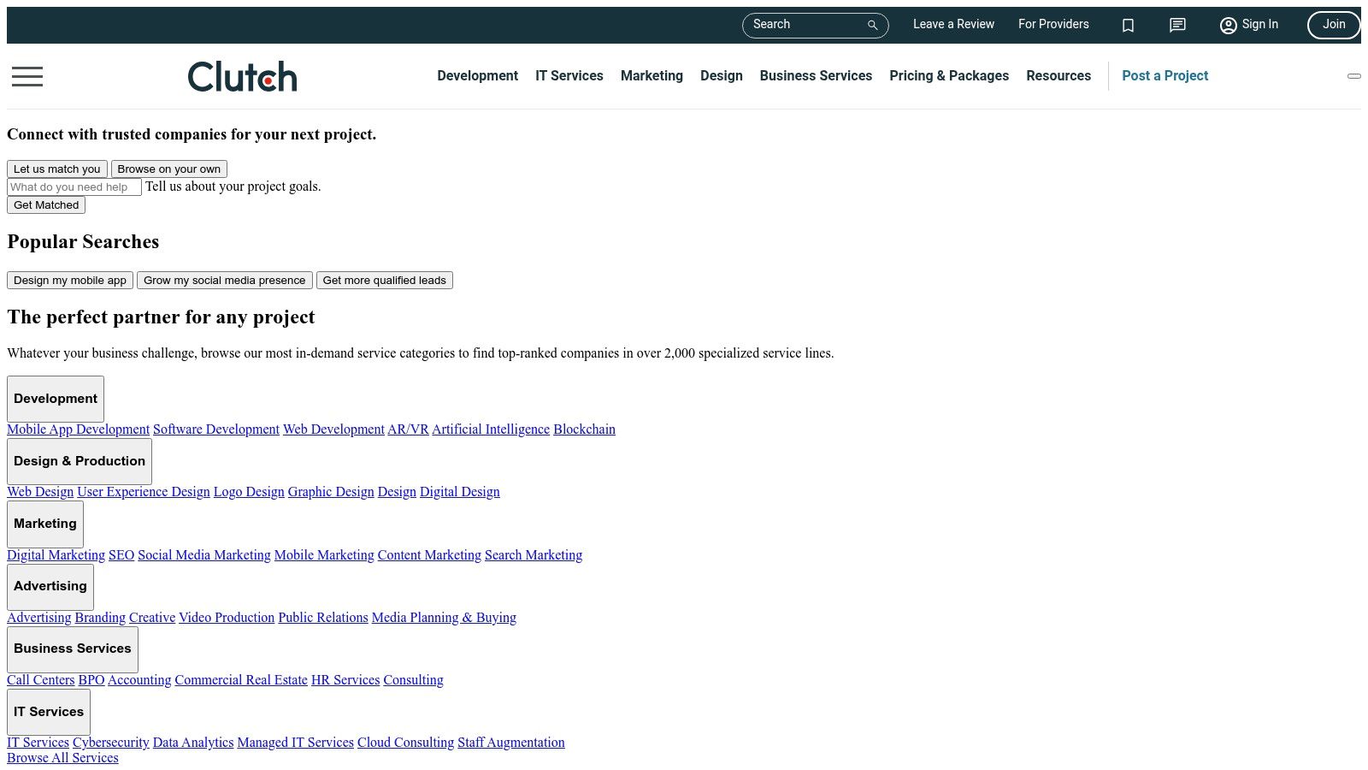Open Search Marketing link

click(x=534, y=555)
